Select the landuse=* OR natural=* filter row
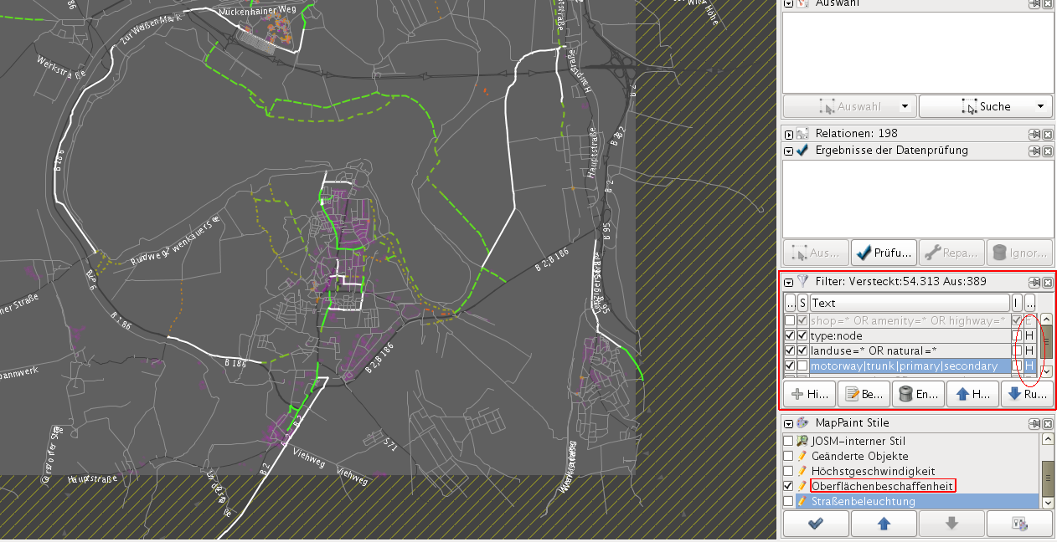Image resolution: width=1057 pixels, height=542 pixels. (x=910, y=350)
